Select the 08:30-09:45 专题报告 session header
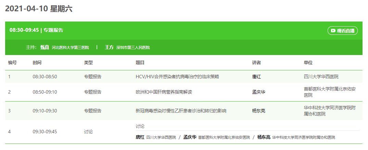 (x=36, y=30)
